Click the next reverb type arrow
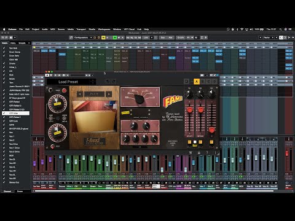 (109, 94)
